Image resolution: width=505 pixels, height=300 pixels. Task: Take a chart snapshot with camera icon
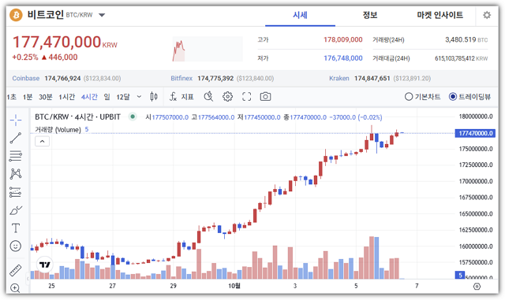(x=265, y=97)
